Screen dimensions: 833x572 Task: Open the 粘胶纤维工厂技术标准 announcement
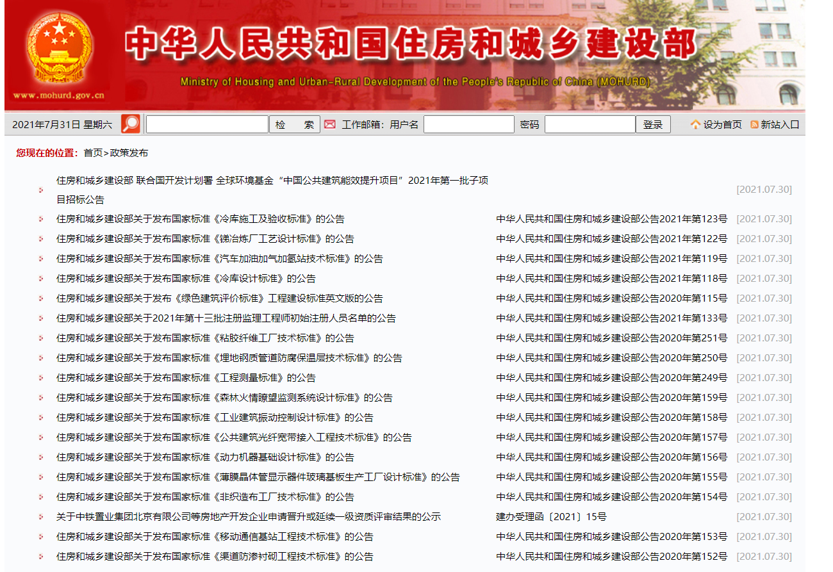[205, 338]
